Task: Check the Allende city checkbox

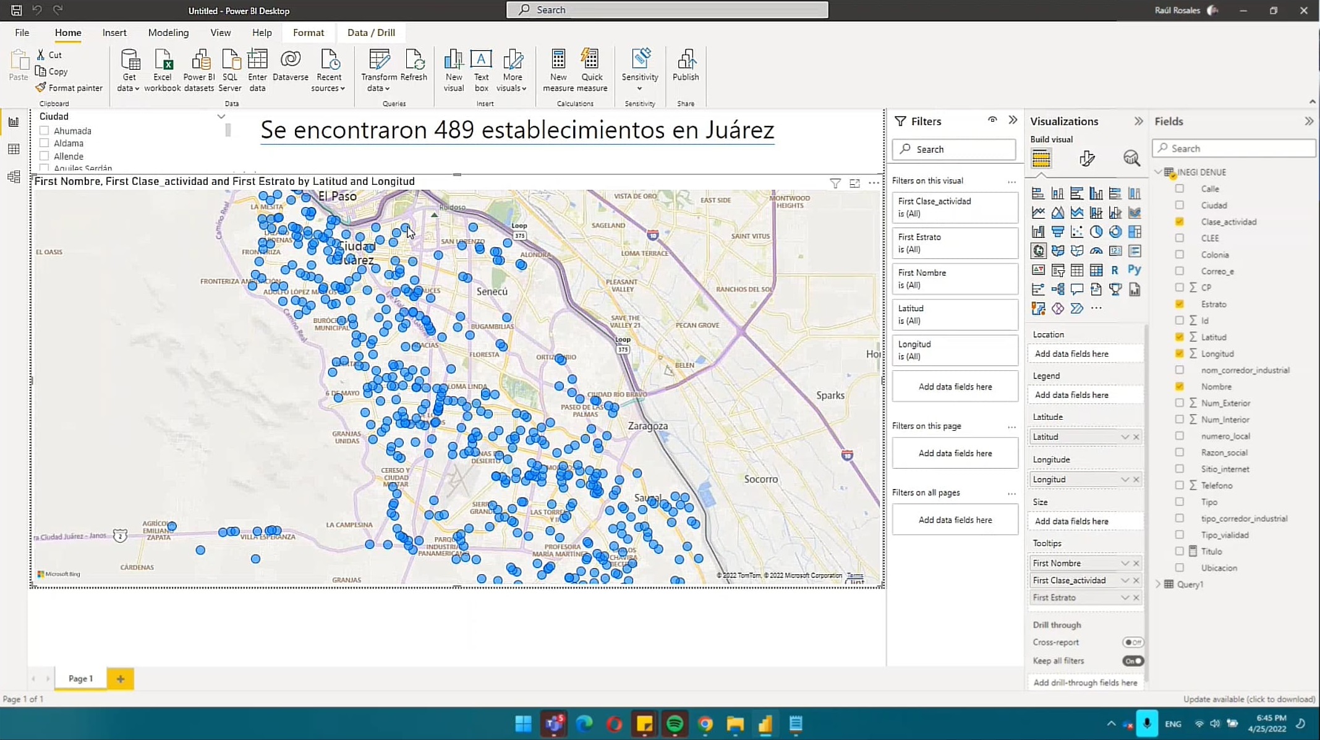Action: pyautogui.click(x=45, y=156)
